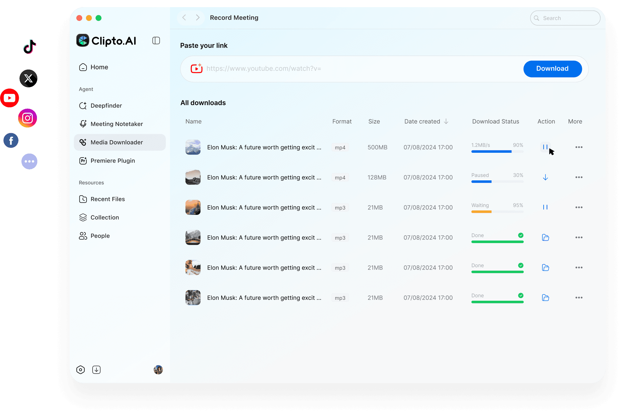Open settings from the bottom sidebar

tap(80, 370)
